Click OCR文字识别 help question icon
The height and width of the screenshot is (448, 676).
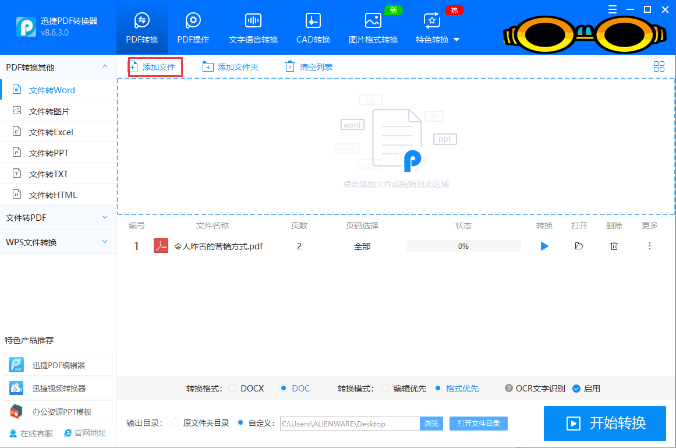509,388
